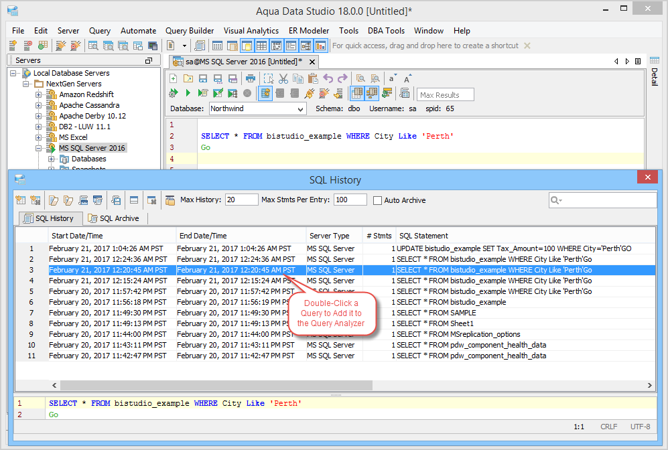Click the next tab arrow at top right
The width and height of the screenshot is (668, 450).
(x=627, y=62)
